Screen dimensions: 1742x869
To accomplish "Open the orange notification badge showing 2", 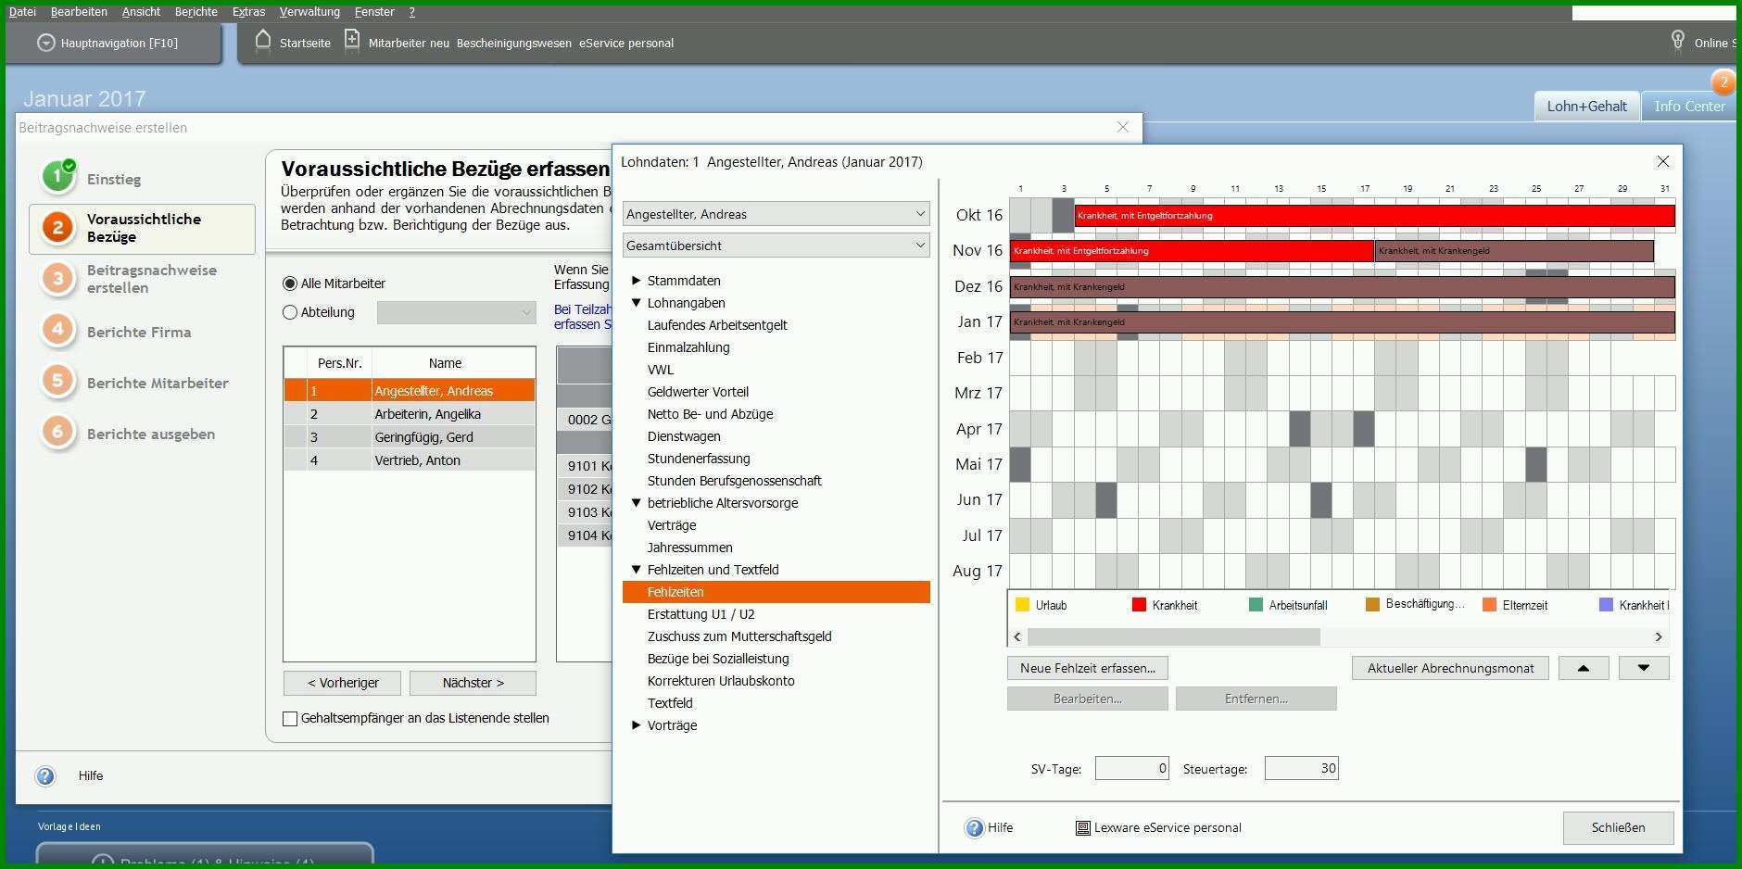I will click(1723, 82).
